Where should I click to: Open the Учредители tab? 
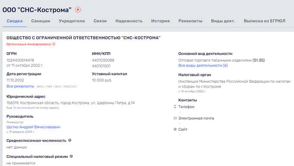pyautogui.click(x=72, y=21)
